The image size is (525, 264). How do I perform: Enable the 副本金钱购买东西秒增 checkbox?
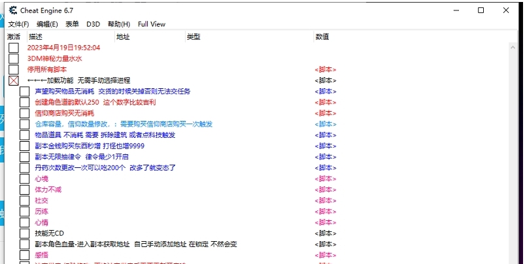[x=24, y=146]
